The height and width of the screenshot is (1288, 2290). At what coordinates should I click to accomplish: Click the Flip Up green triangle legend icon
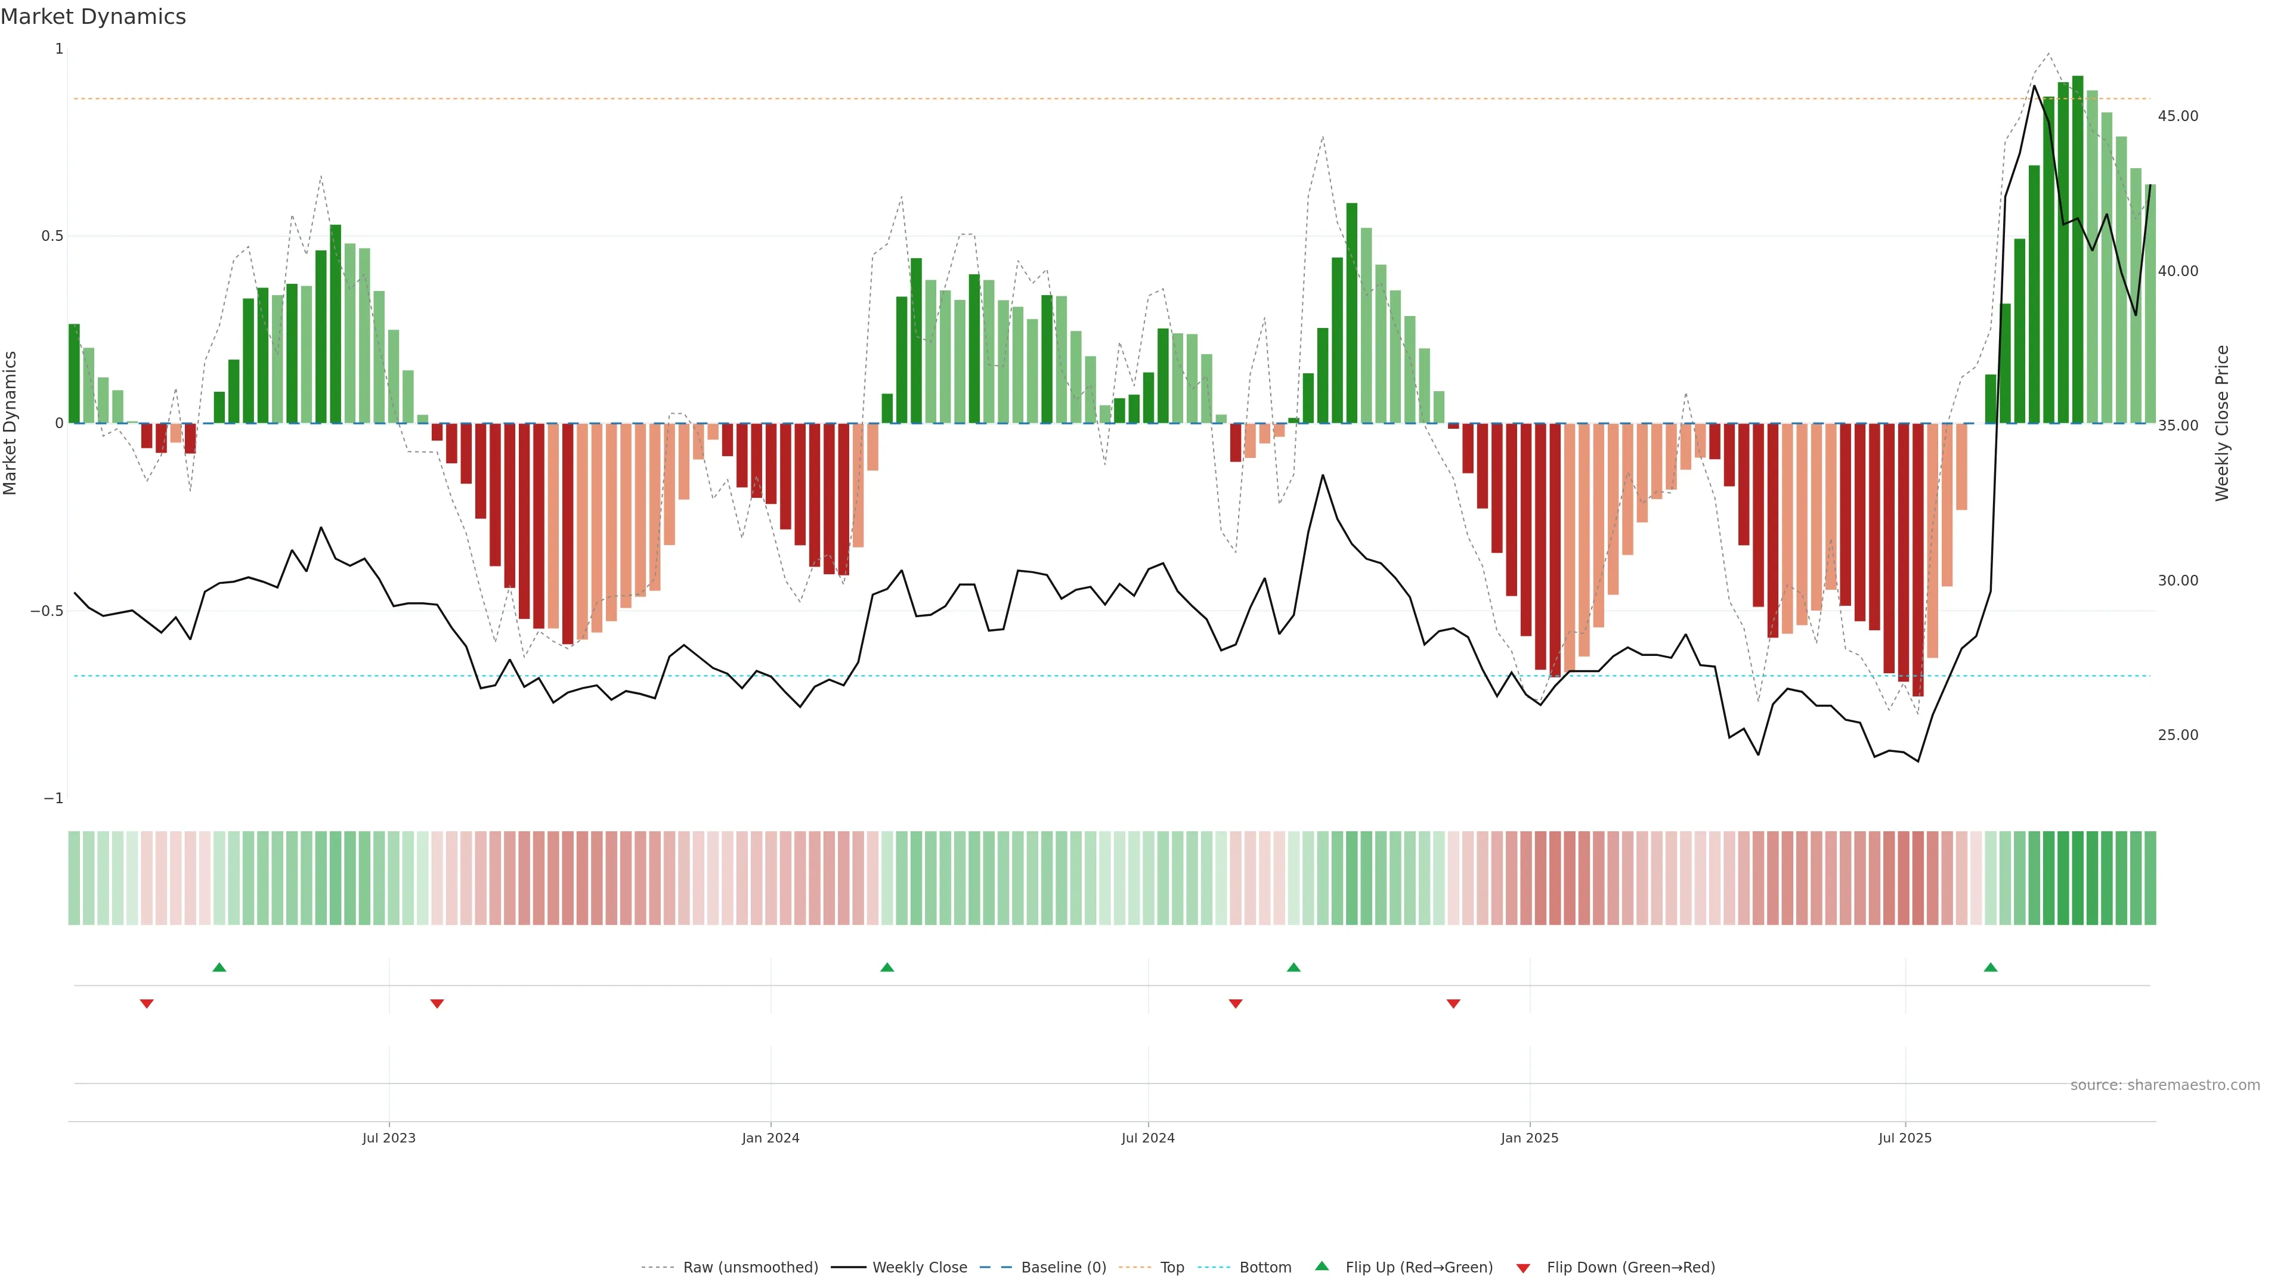coord(1321,1266)
